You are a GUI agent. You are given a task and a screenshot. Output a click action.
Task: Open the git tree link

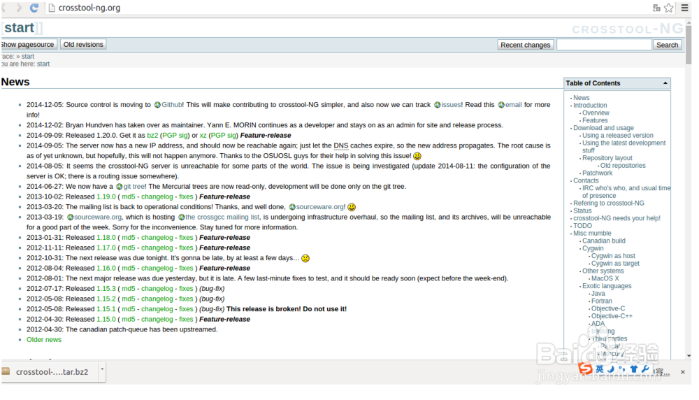click(x=134, y=187)
